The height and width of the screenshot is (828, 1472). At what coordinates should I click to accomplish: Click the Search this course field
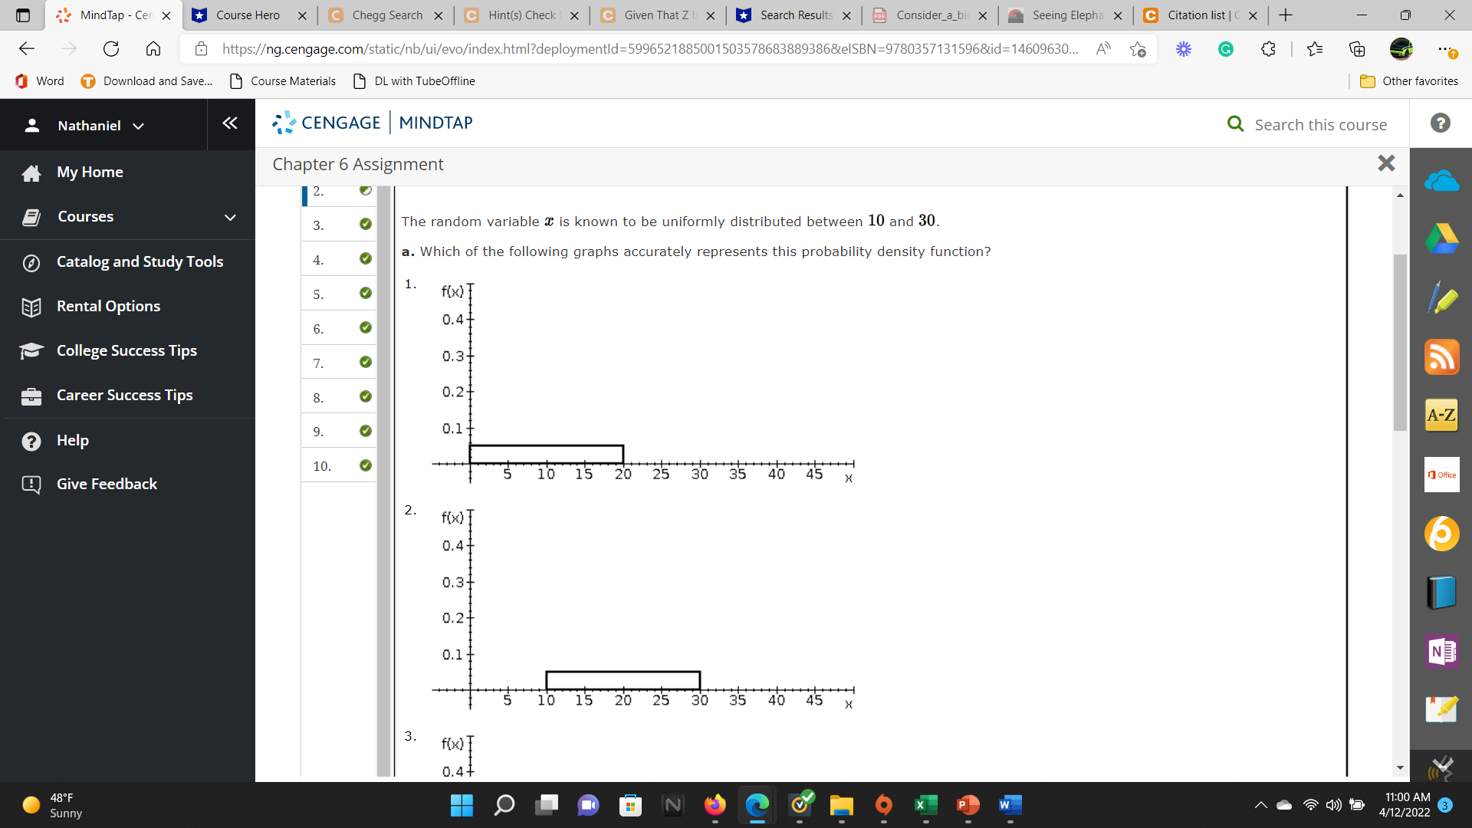[1320, 124]
